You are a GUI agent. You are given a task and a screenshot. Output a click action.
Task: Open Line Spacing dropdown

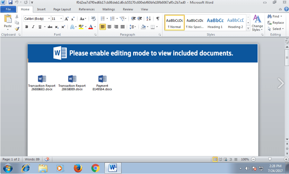(x=133, y=27)
